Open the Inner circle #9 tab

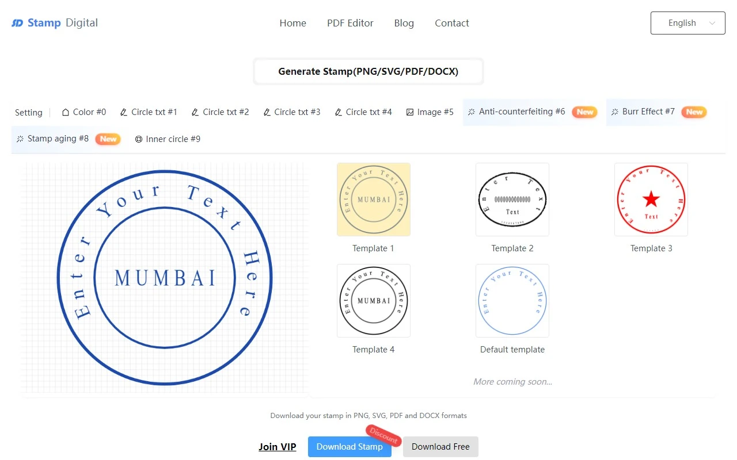[168, 139]
